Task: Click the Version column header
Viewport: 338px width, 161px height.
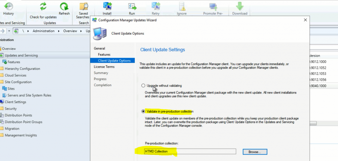Action: click(x=315, y=56)
